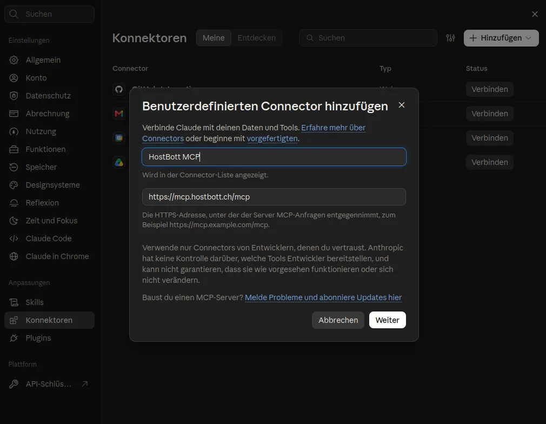The width and height of the screenshot is (546, 424).
Task: Click the Zeit und Fokus moon icon
Action: pyautogui.click(x=14, y=221)
